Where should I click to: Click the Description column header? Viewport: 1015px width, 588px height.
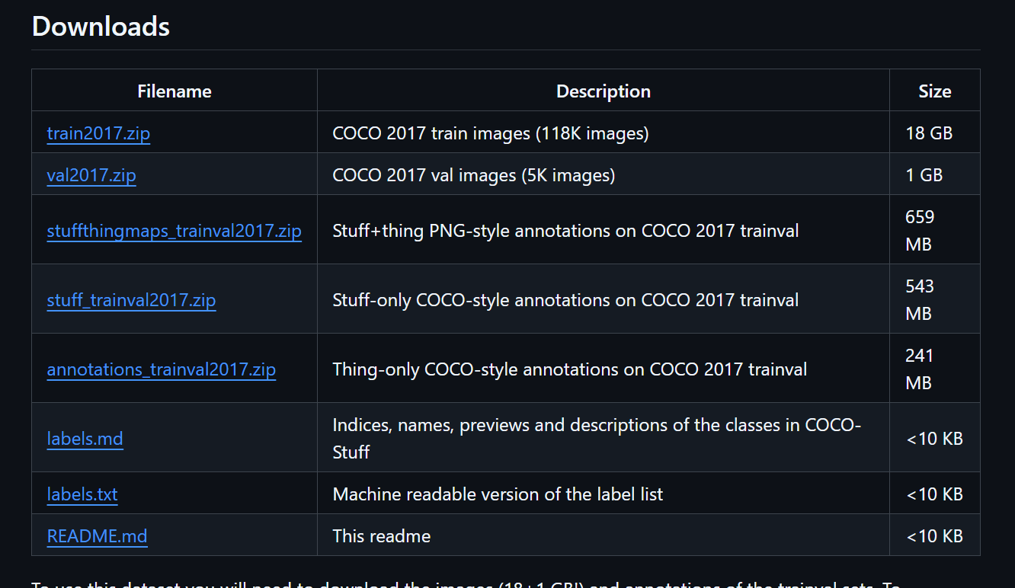[603, 91]
